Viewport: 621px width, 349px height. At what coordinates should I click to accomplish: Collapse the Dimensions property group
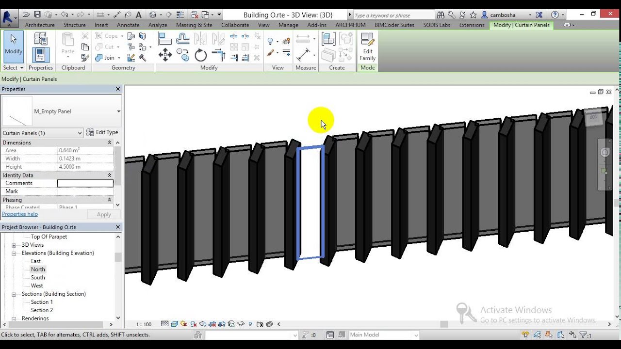tap(109, 143)
